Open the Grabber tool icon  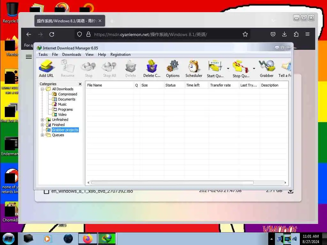[x=267, y=69]
